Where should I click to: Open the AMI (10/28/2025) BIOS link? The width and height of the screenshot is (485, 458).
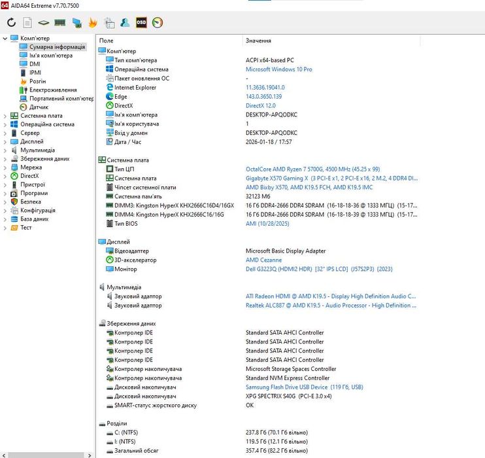(x=267, y=224)
